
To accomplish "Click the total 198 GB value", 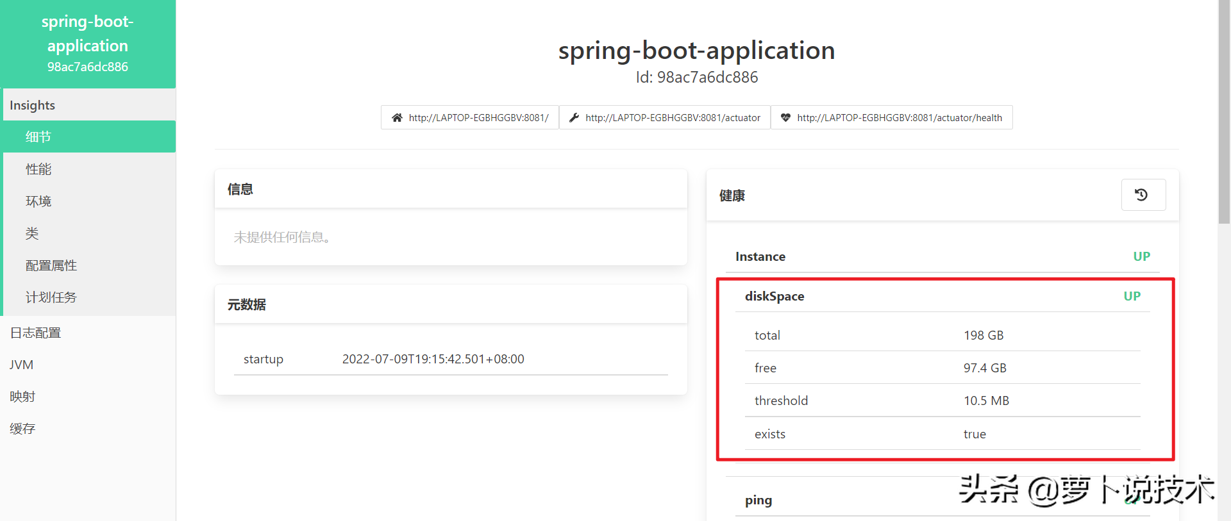I will click(984, 335).
